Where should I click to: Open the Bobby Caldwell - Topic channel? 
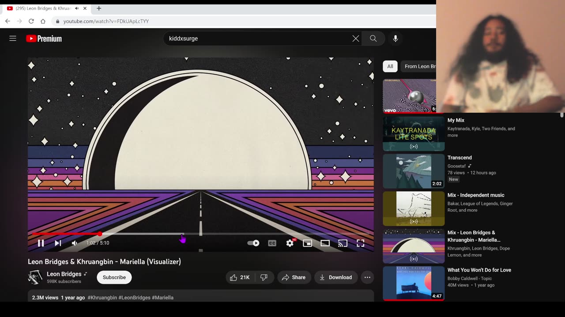click(x=470, y=278)
